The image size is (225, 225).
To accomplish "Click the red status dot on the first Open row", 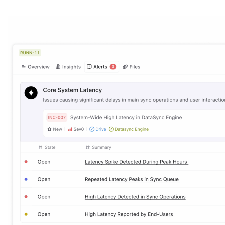I will tap(26, 162).
